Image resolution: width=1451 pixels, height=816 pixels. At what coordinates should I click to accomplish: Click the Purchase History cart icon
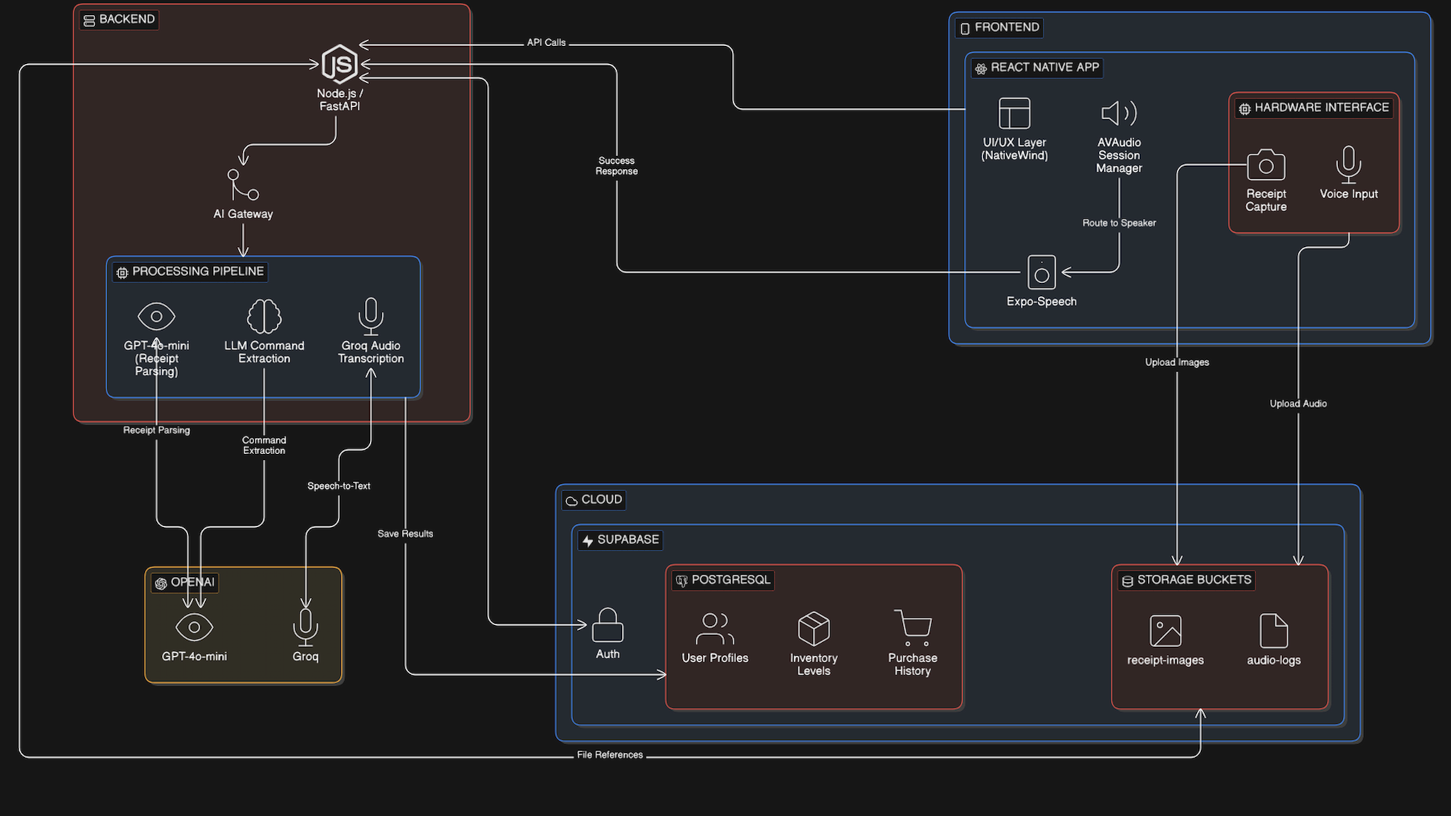tap(913, 627)
